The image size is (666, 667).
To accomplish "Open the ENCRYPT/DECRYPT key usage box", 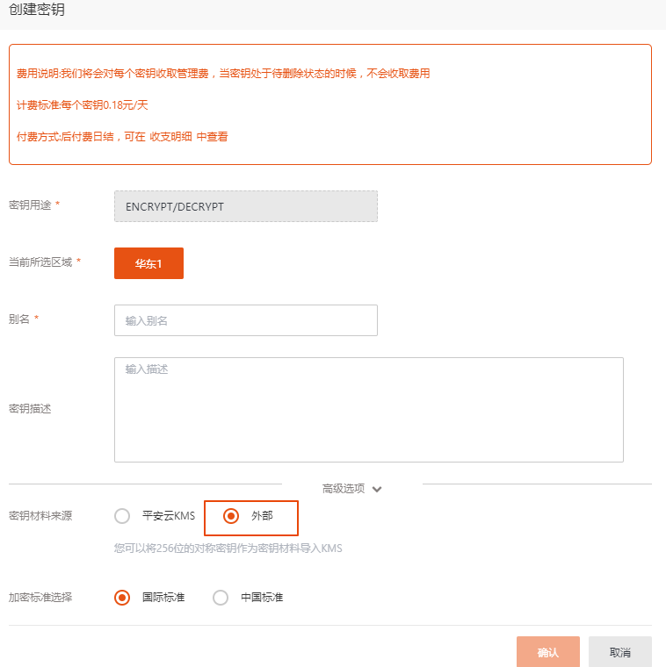I will [246, 206].
